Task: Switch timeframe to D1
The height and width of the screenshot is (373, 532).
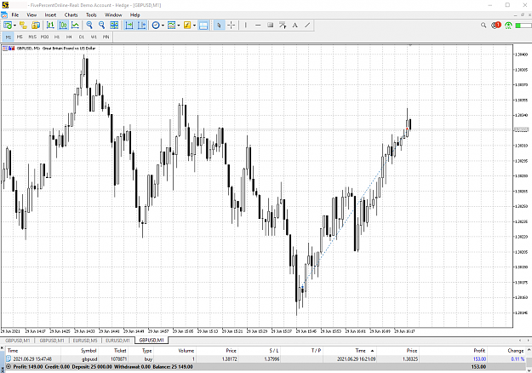Action: coord(82,37)
